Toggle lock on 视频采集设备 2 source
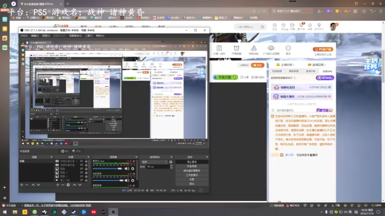 (x=86, y=161)
